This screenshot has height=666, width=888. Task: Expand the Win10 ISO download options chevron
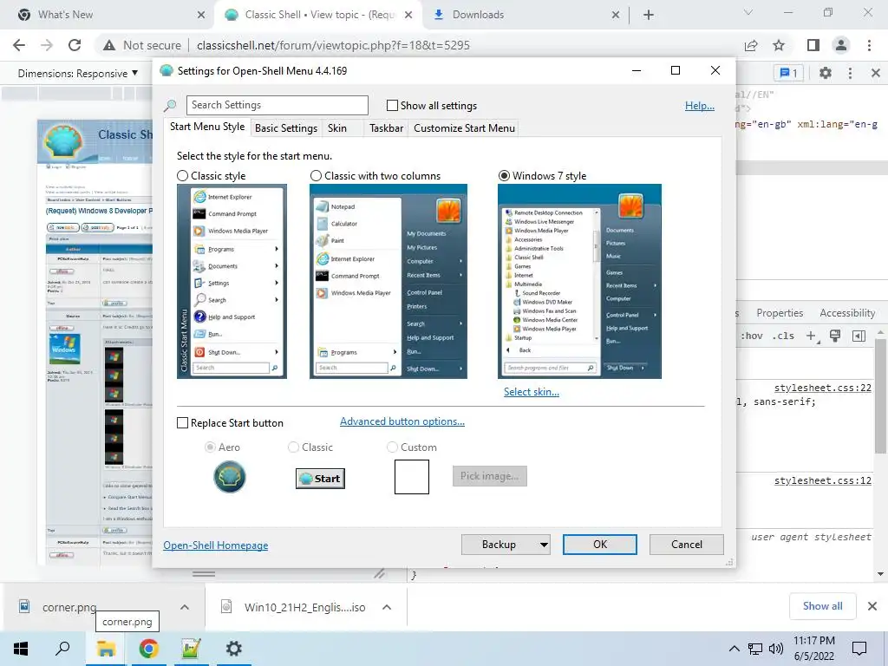click(387, 607)
